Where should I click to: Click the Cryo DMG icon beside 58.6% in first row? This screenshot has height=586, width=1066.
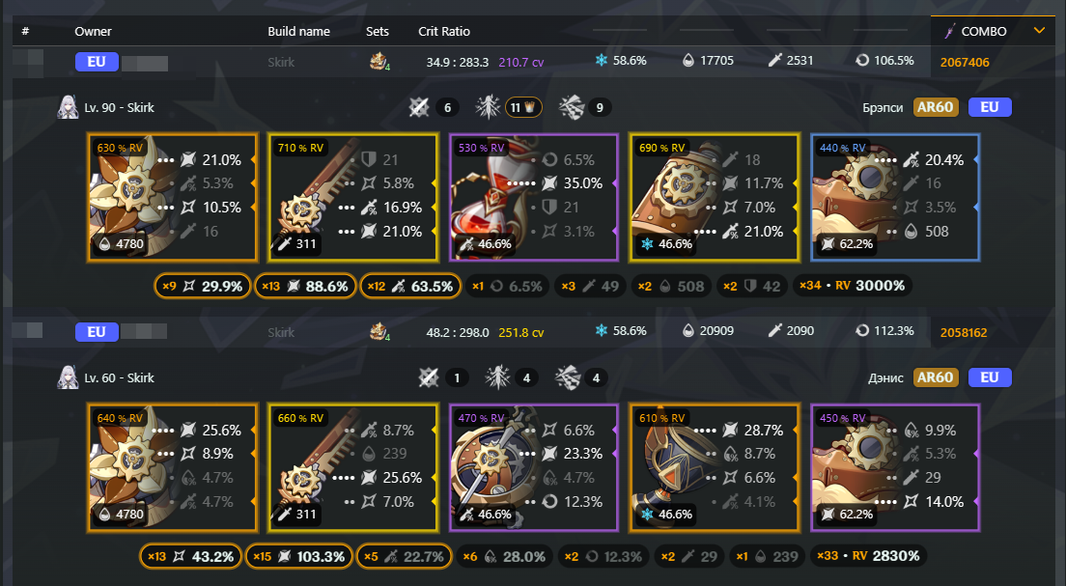602,61
